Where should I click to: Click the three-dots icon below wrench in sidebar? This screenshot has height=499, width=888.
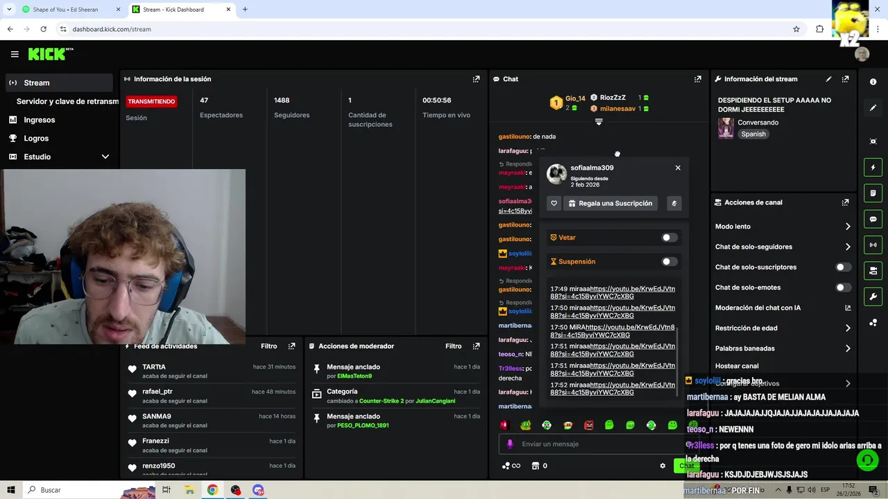(x=873, y=322)
